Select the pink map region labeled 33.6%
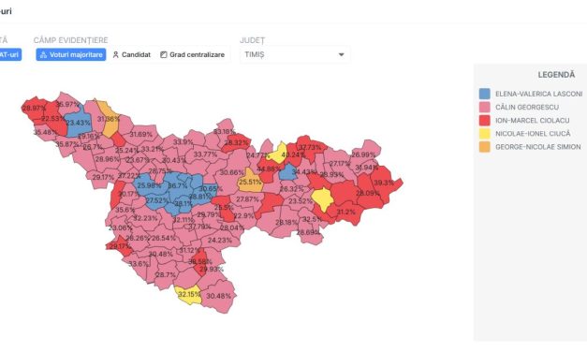This screenshot has height=352, width=587. [139, 264]
